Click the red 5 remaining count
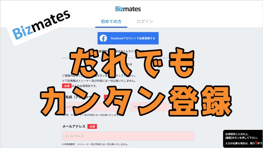Viewport: 263px width, 148px height. [x=256, y=143]
